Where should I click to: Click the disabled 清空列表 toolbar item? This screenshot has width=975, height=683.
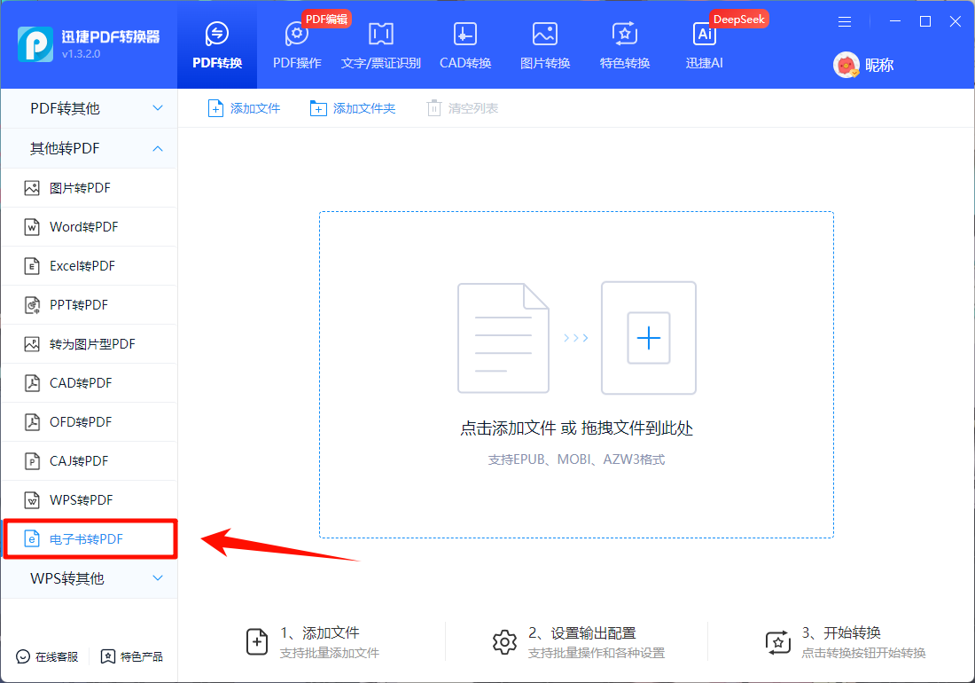tap(462, 107)
